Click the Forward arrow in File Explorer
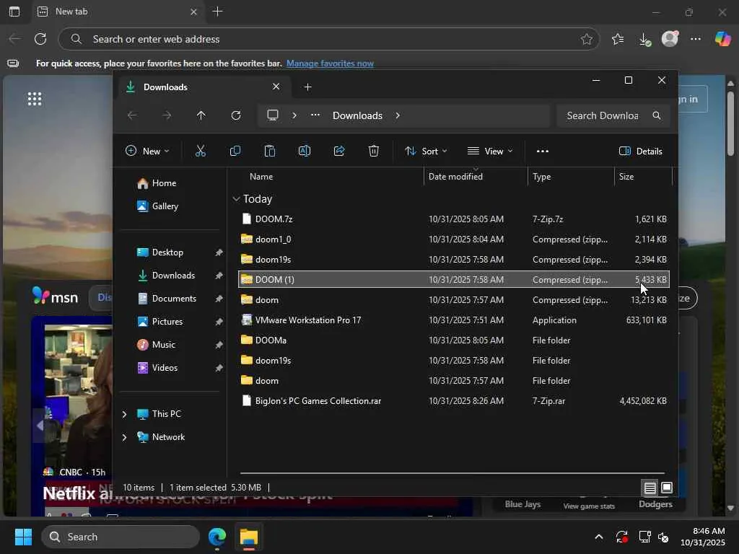The image size is (739, 554). tap(167, 115)
